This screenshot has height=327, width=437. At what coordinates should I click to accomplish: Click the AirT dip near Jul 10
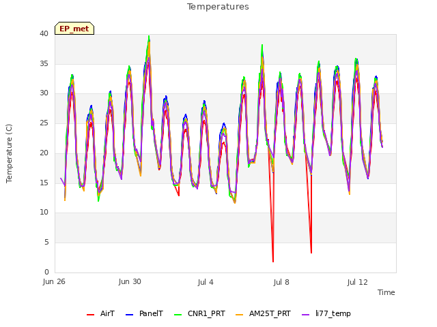click(311, 253)
